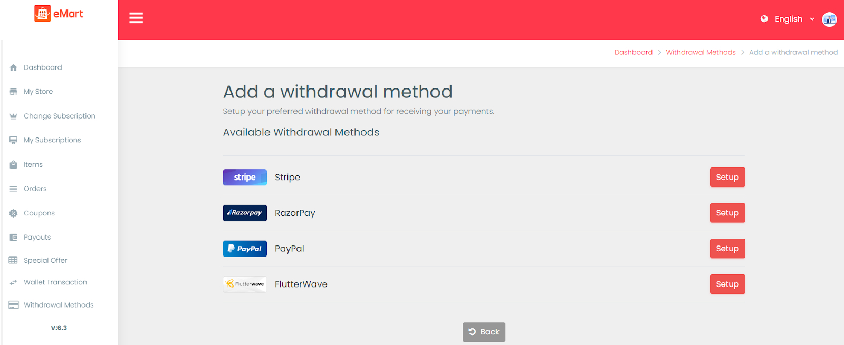Click the Dashboard home icon in sidebar
Screen dimensions: 844x345
click(14, 67)
